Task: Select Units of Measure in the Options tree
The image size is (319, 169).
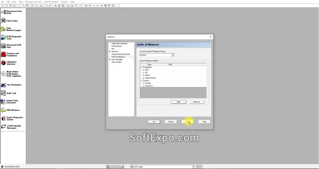Action: pyautogui.click(x=118, y=57)
